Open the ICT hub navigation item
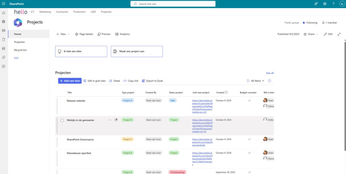The image size is (346, 174). pos(32,12)
